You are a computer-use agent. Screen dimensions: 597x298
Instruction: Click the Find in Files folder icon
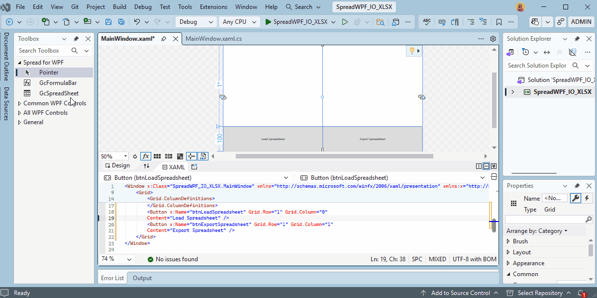380,22
